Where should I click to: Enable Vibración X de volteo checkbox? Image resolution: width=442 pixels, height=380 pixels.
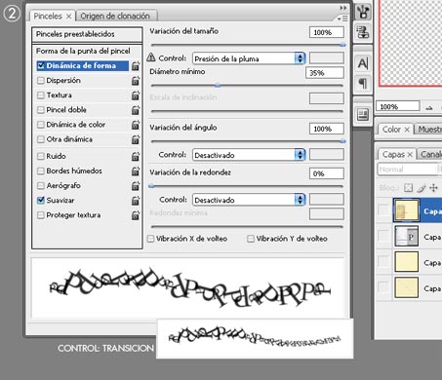(150, 239)
